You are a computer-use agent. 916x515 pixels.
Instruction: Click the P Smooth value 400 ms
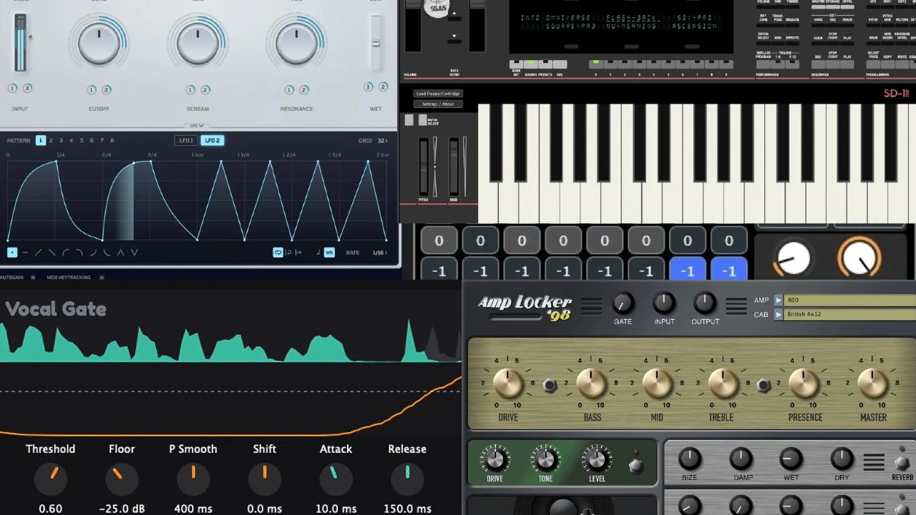(193, 509)
